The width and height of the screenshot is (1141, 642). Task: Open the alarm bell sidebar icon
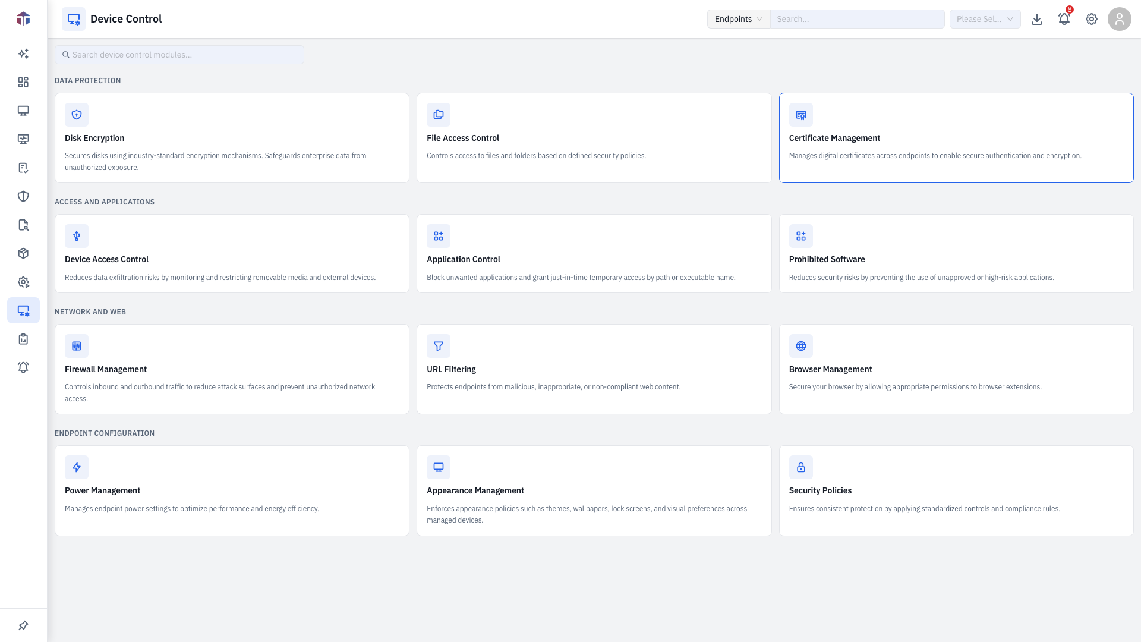23,367
